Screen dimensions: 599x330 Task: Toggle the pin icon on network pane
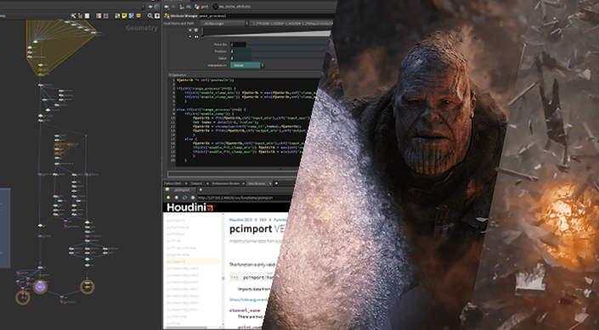point(150,7)
